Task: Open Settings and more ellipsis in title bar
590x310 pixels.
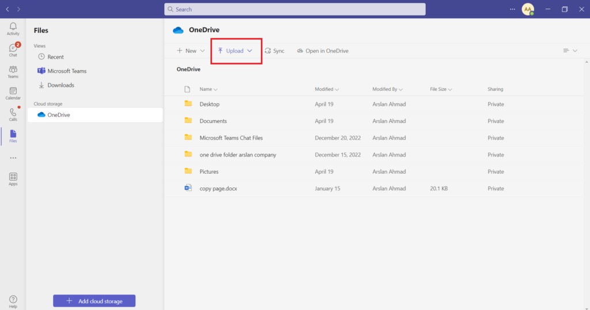Action: click(512, 9)
